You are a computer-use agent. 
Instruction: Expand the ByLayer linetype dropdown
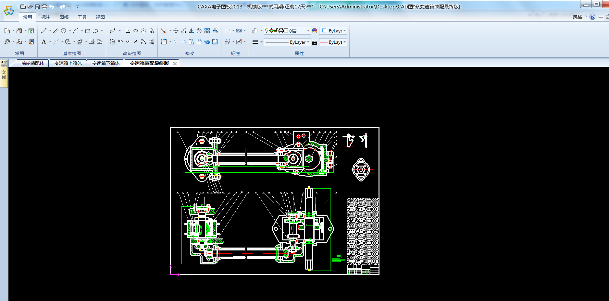(308, 42)
